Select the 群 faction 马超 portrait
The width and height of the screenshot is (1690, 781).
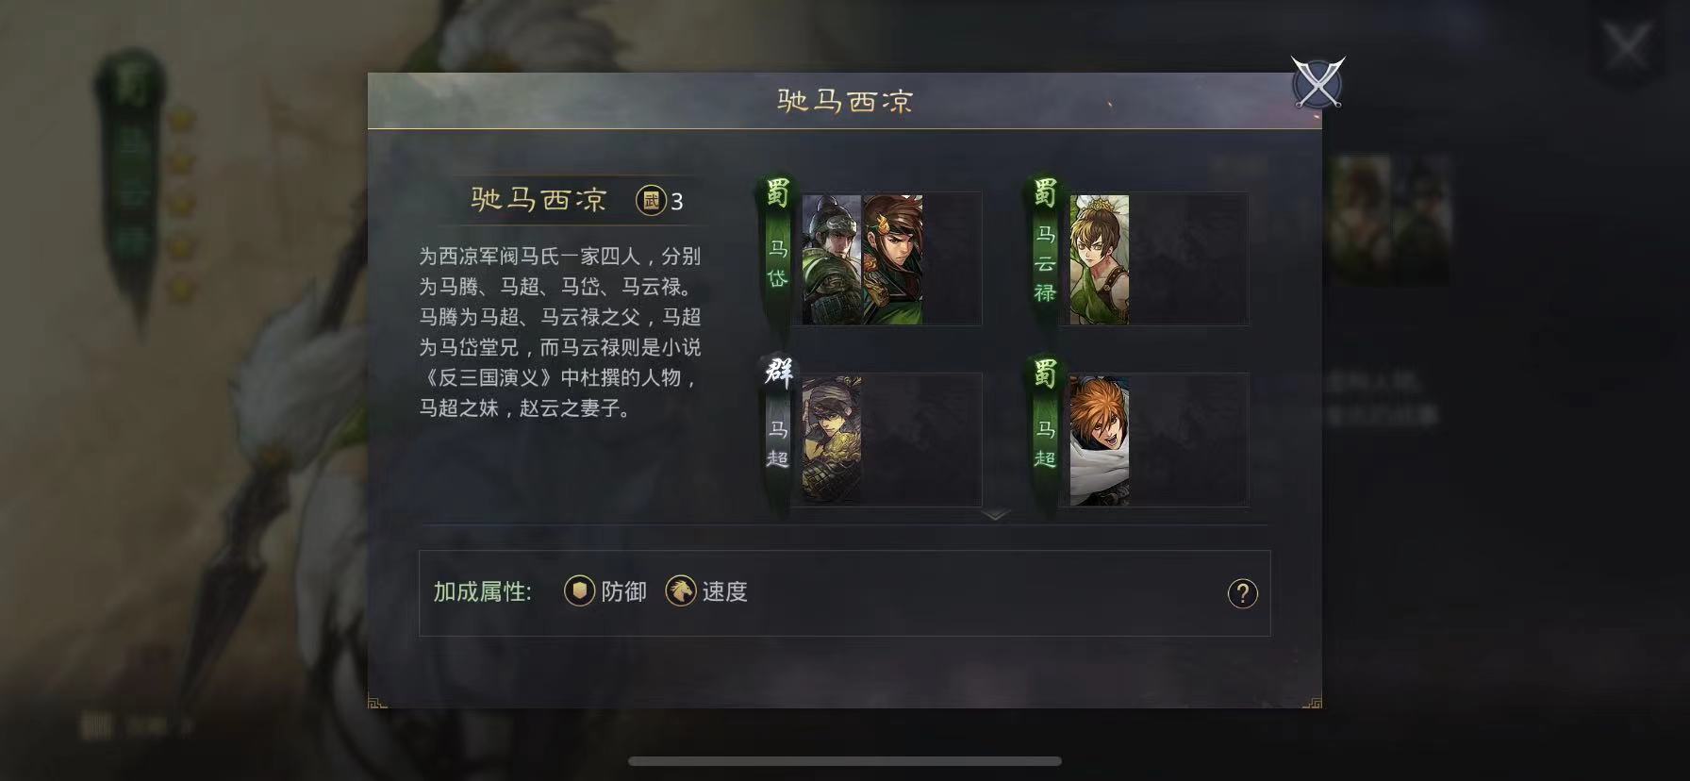click(832, 440)
